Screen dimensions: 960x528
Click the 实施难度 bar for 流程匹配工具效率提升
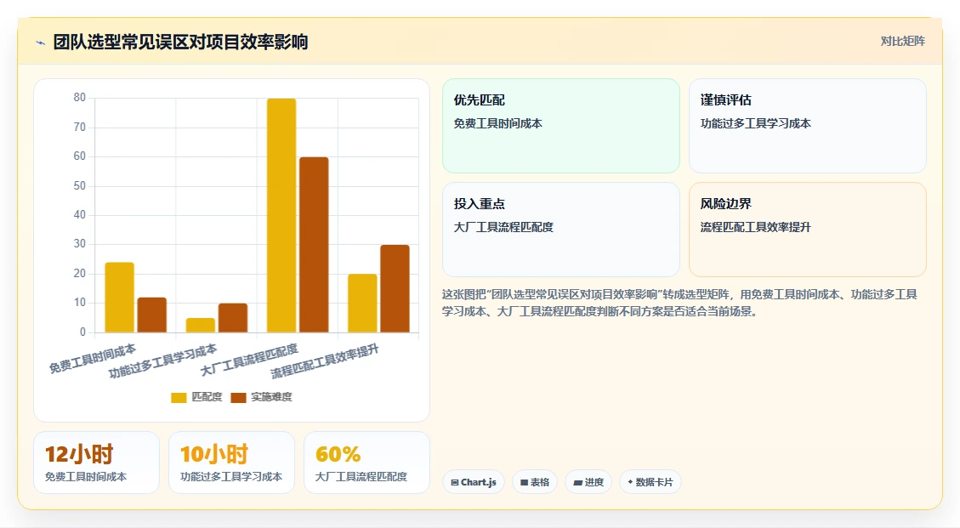click(395, 288)
